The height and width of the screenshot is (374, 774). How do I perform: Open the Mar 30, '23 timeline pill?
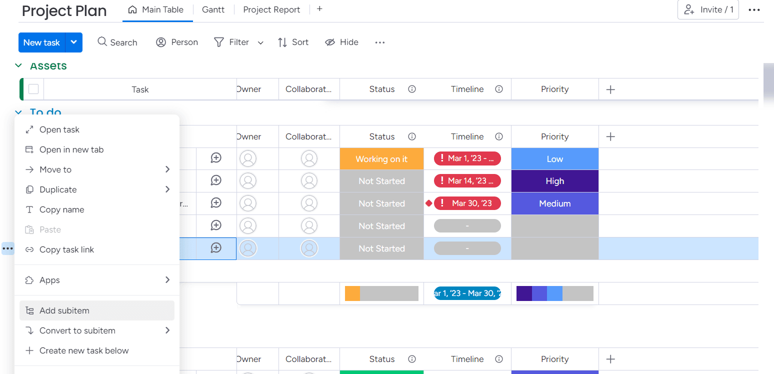[467, 203]
